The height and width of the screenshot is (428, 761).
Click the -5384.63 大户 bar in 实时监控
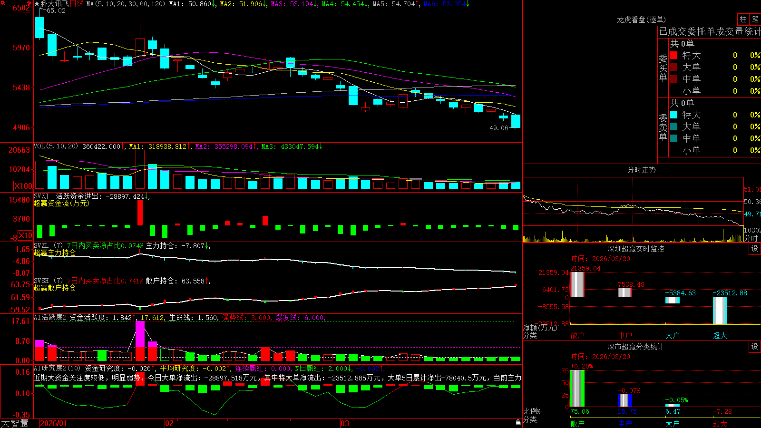pos(673,300)
